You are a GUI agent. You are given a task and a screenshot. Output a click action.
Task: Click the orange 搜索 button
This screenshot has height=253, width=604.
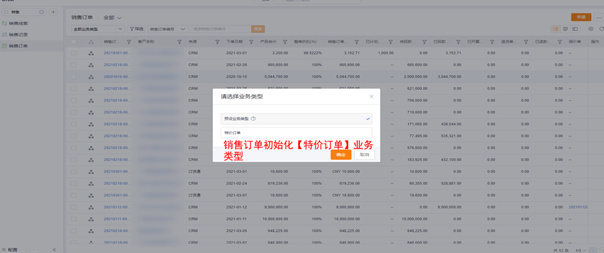[258, 29]
